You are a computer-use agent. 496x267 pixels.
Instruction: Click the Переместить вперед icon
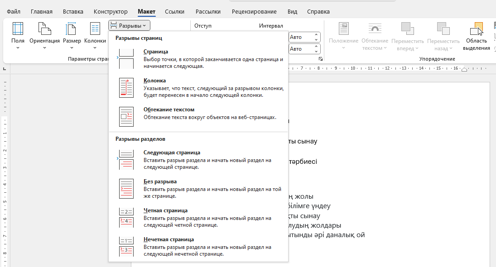407,29
